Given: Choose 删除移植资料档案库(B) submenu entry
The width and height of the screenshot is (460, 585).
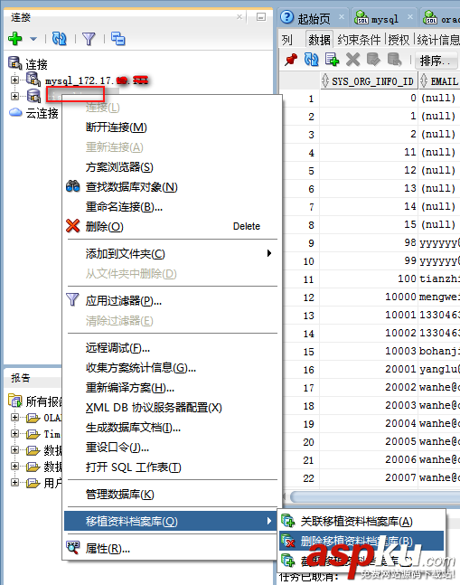Looking at the screenshot, I should [361, 541].
